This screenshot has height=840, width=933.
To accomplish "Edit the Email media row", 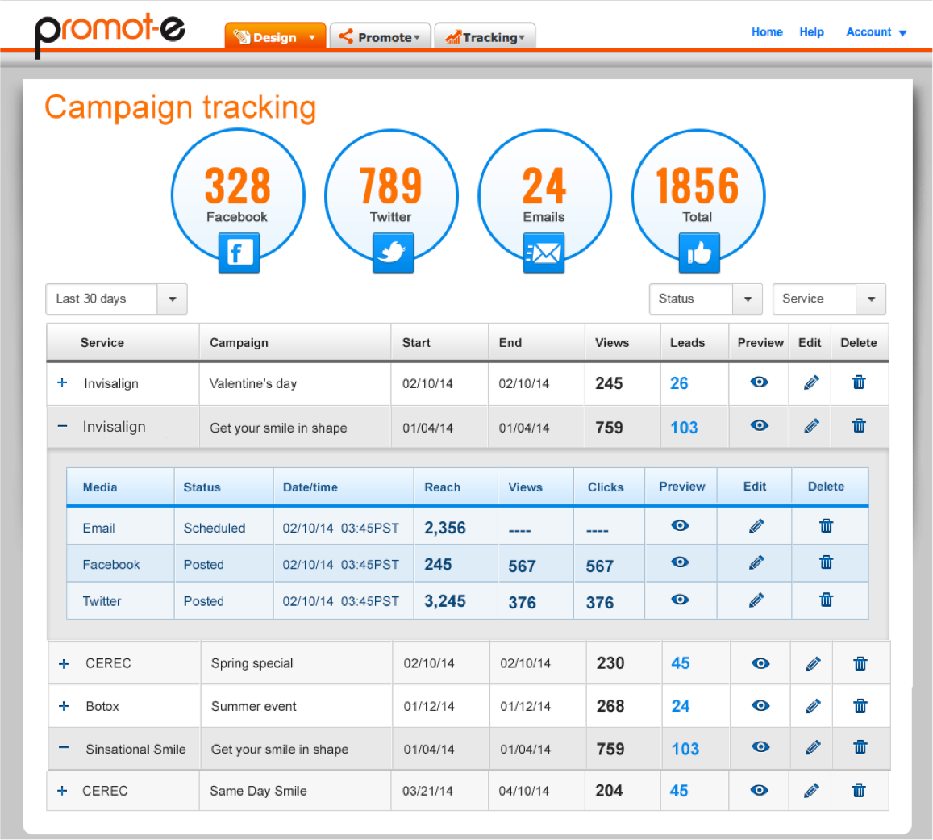I will coord(756,526).
